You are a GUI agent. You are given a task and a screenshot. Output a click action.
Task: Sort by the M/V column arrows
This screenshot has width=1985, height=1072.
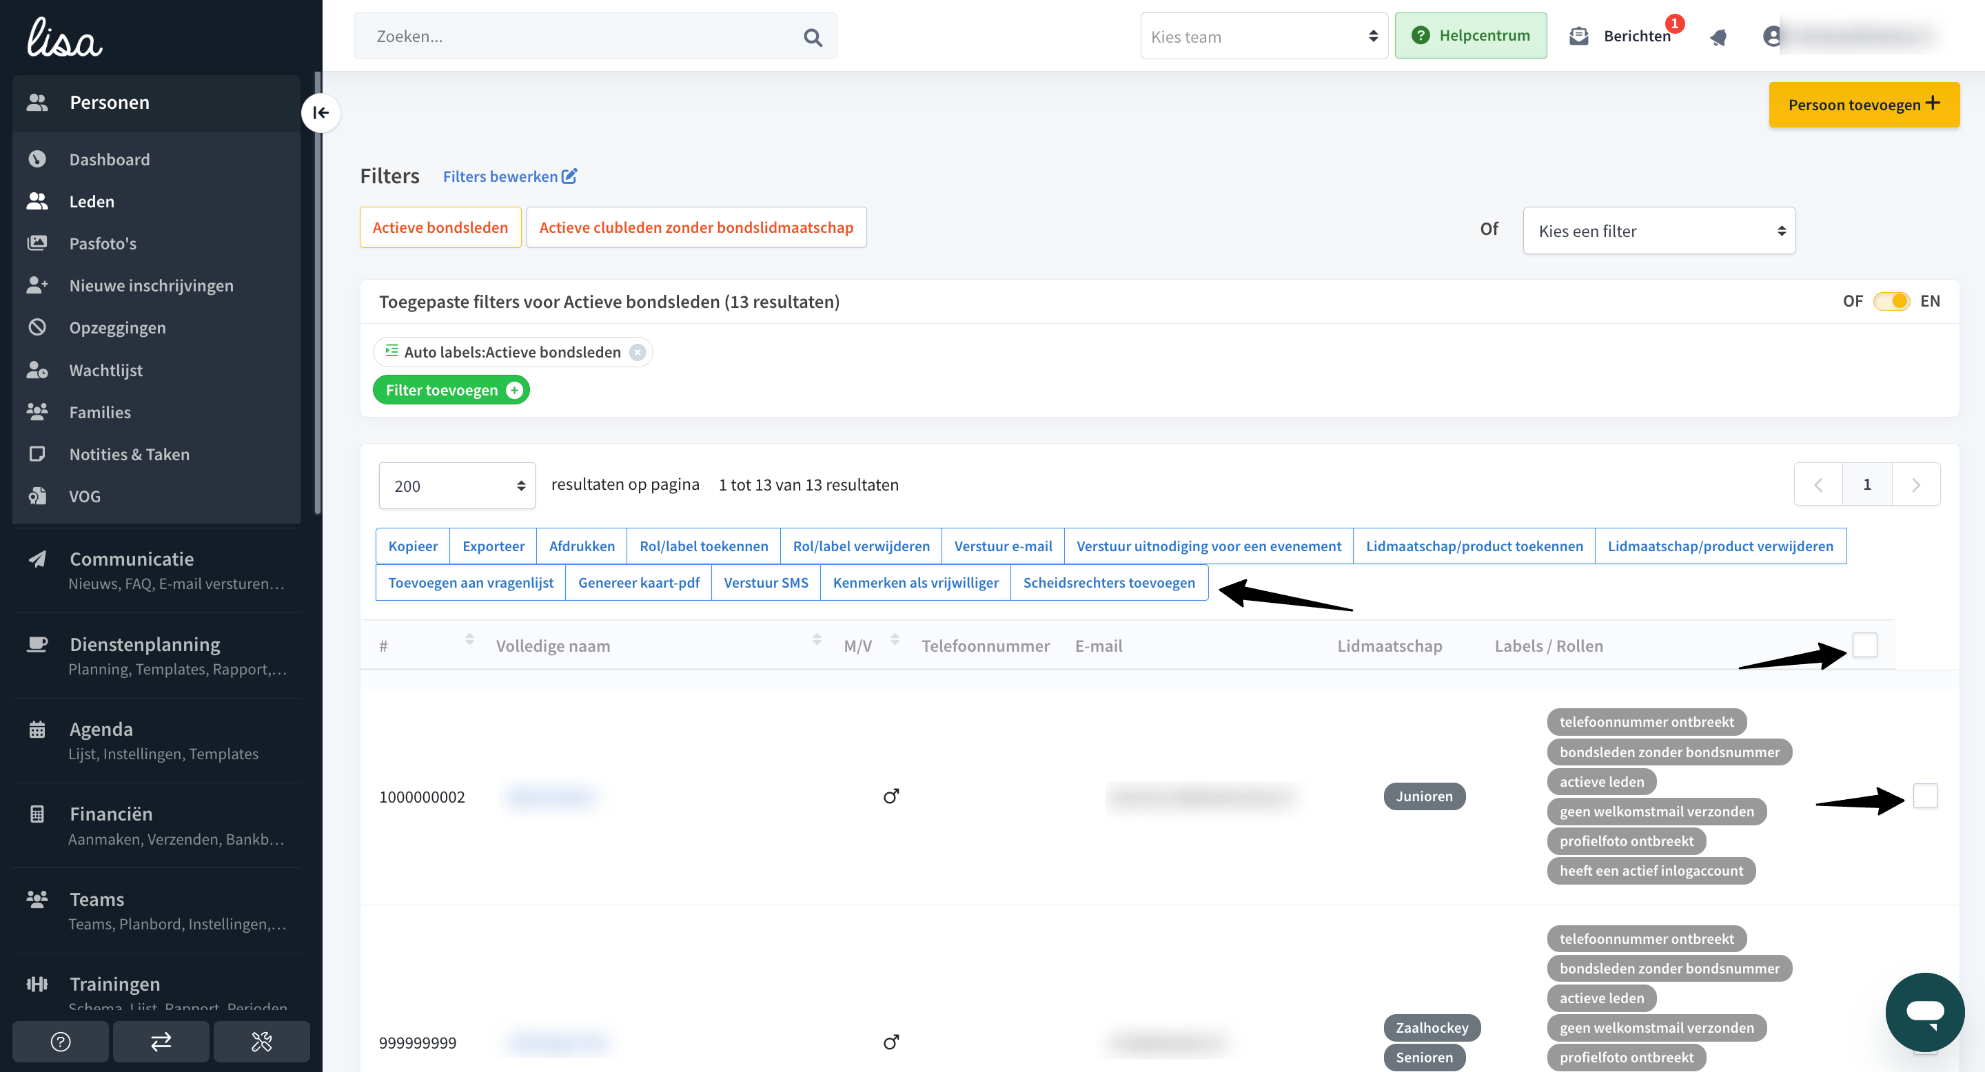click(x=895, y=639)
